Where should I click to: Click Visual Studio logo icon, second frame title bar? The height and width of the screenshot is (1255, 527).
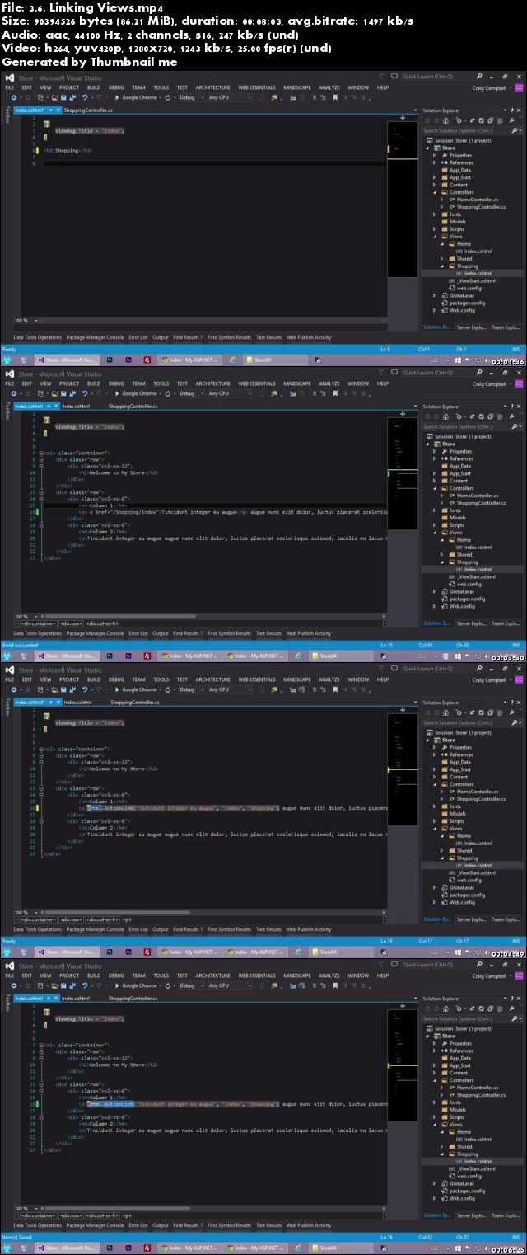point(9,374)
